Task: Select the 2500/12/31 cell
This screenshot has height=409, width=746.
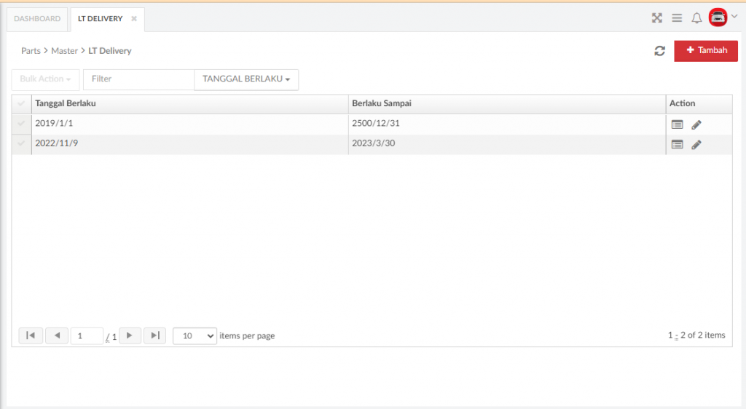Action: [x=507, y=124]
